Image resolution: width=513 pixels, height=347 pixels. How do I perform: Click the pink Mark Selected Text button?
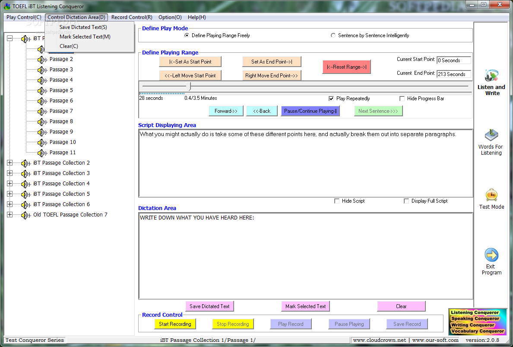(306, 306)
